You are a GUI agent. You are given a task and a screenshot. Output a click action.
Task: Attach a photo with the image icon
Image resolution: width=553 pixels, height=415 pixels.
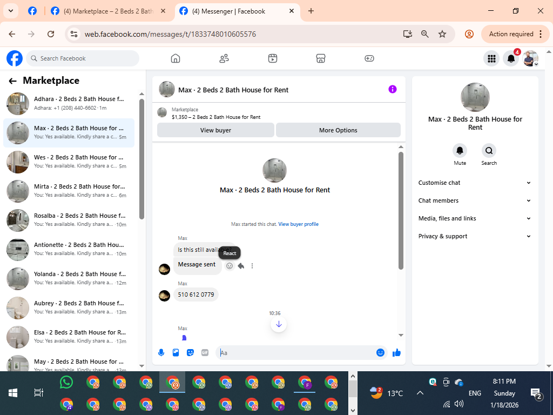point(176,352)
